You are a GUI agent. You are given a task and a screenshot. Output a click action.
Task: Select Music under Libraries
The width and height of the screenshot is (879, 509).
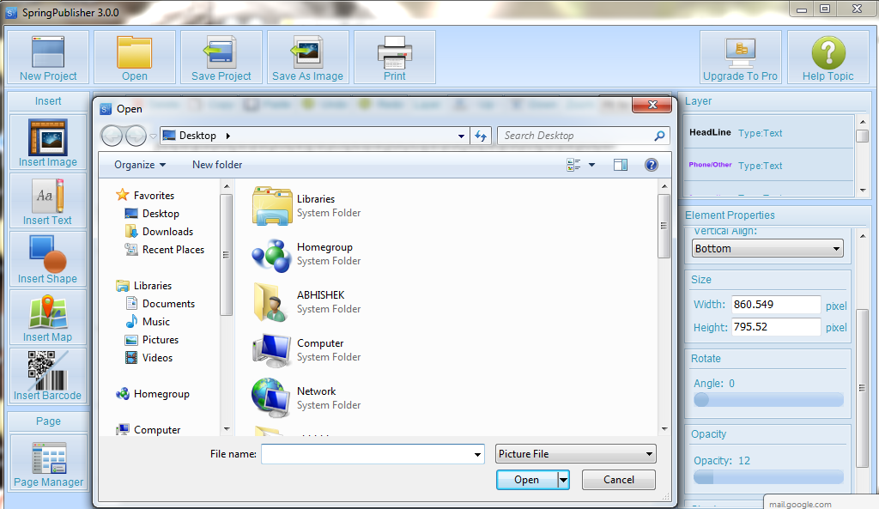(x=148, y=321)
